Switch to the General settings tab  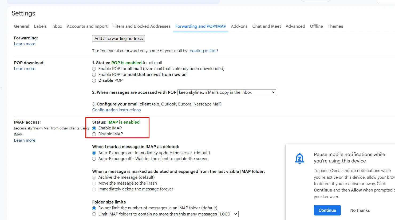pyautogui.click(x=22, y=26)
